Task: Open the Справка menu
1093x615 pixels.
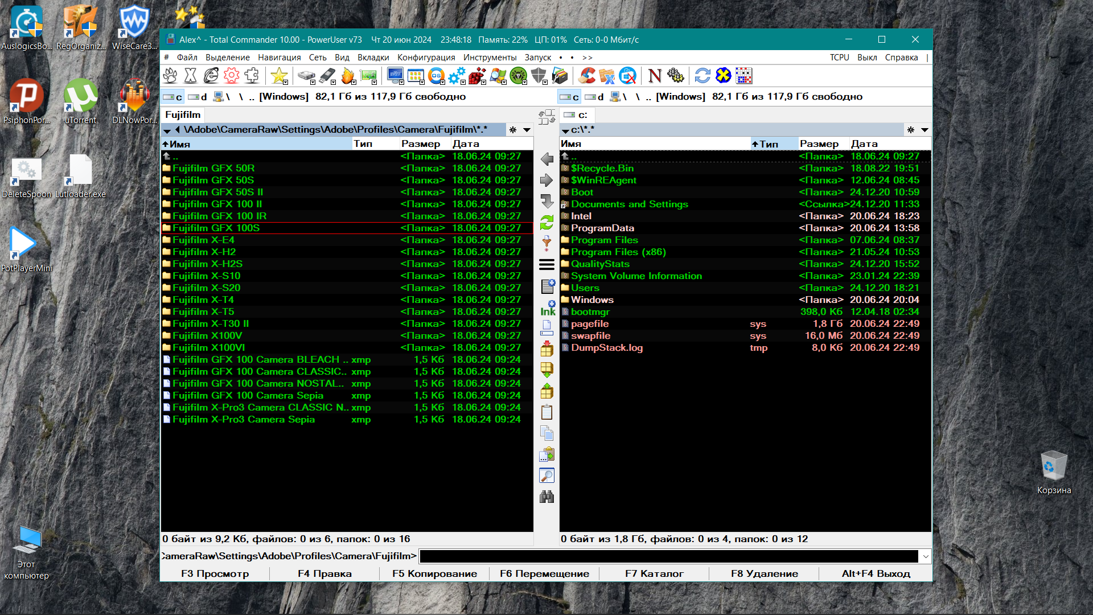Action: [x=902, y=58]
